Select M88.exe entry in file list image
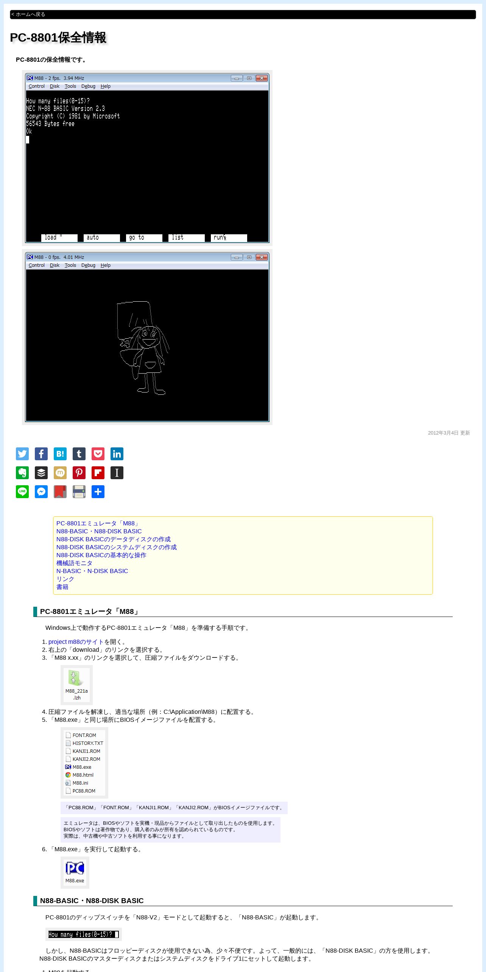 point(78,767)
